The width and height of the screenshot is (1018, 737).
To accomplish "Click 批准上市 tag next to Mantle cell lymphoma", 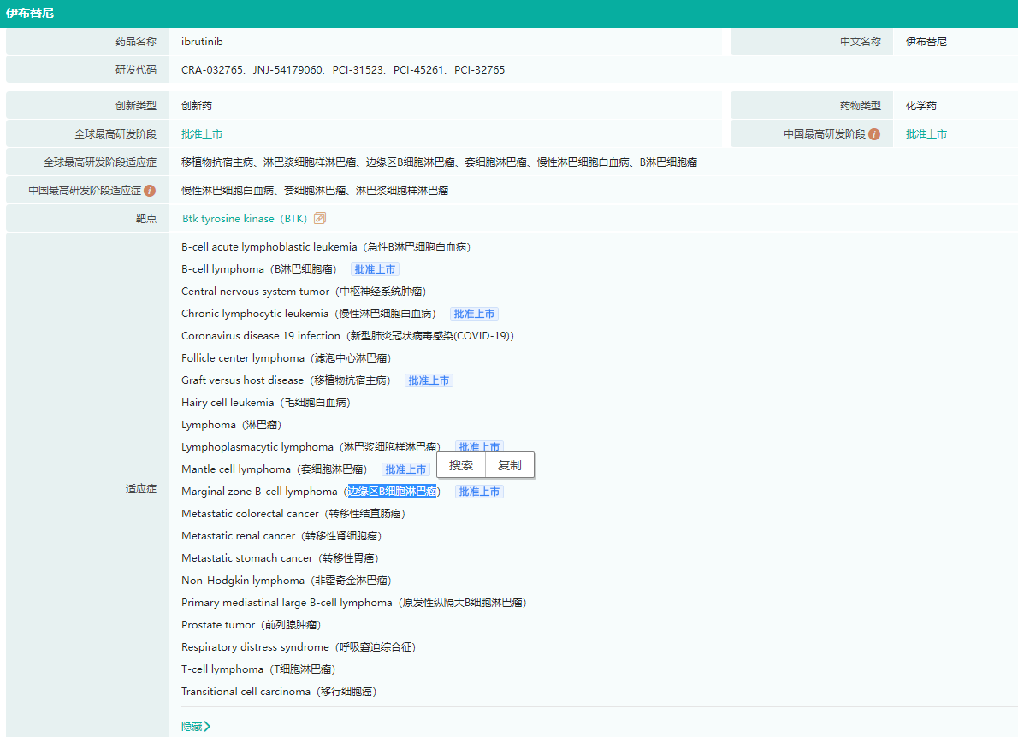I will click(405, 469).
